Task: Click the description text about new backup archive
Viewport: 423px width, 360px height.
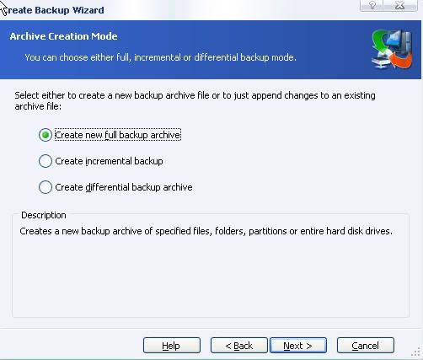Action: [206, 231]
